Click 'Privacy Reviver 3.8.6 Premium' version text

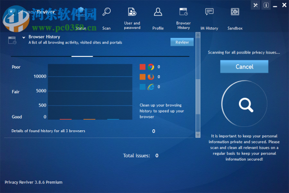[x=33, y=182]
